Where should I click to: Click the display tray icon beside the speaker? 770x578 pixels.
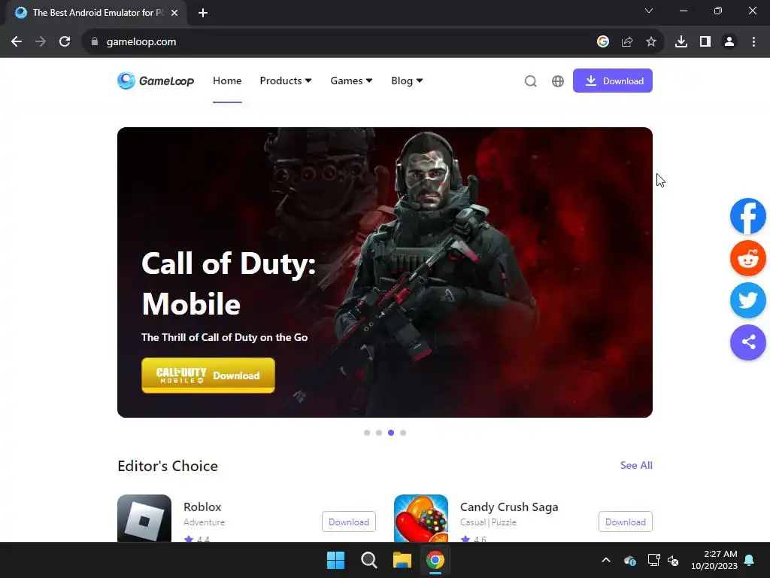[x=653, y=560]
